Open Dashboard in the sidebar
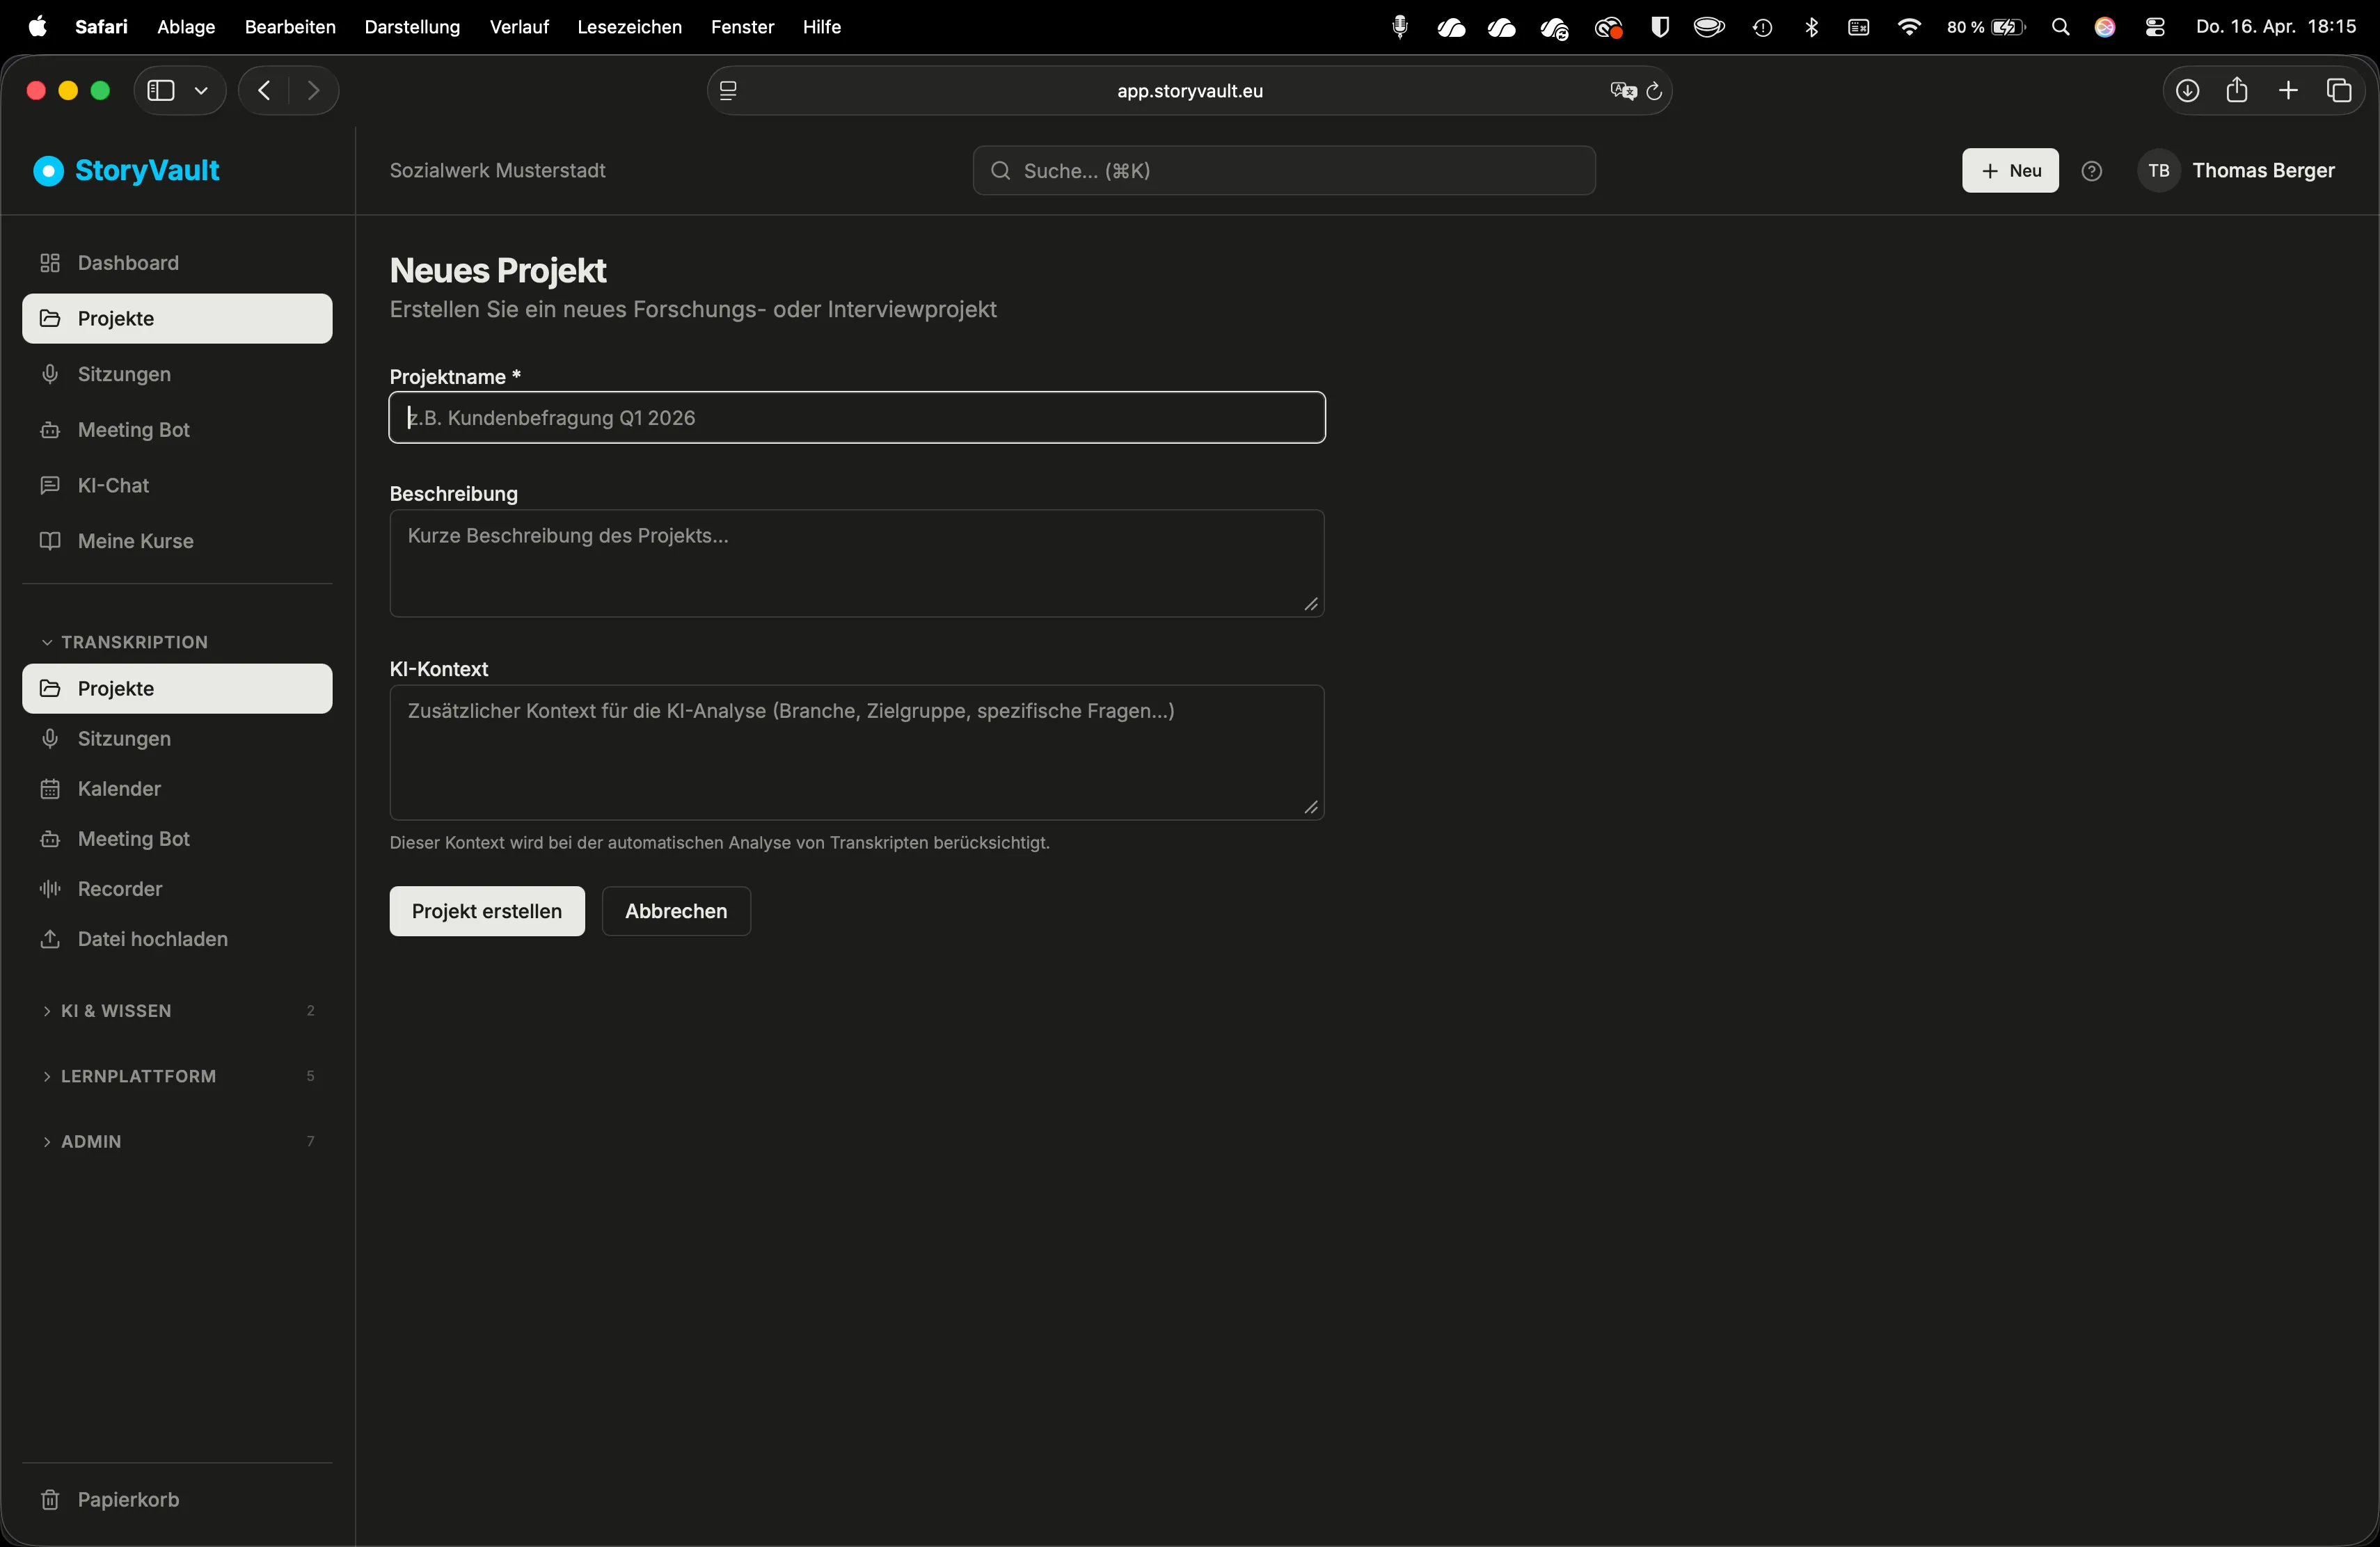The image size is (2380, 1547). pos(177,263)
